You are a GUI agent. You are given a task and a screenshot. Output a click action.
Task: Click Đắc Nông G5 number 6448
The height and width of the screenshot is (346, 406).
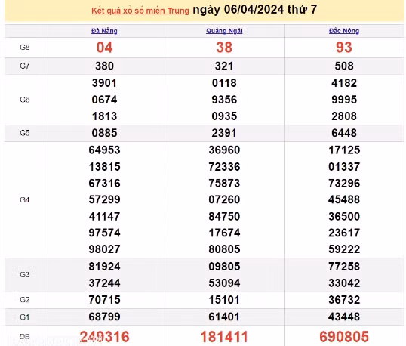[x=344, y=133]
